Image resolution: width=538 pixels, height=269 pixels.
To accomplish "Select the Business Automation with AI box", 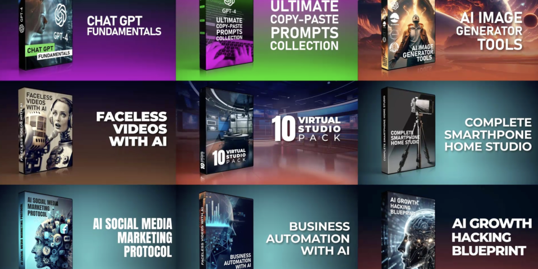I will pyautogui.click(x=227, y=230).
